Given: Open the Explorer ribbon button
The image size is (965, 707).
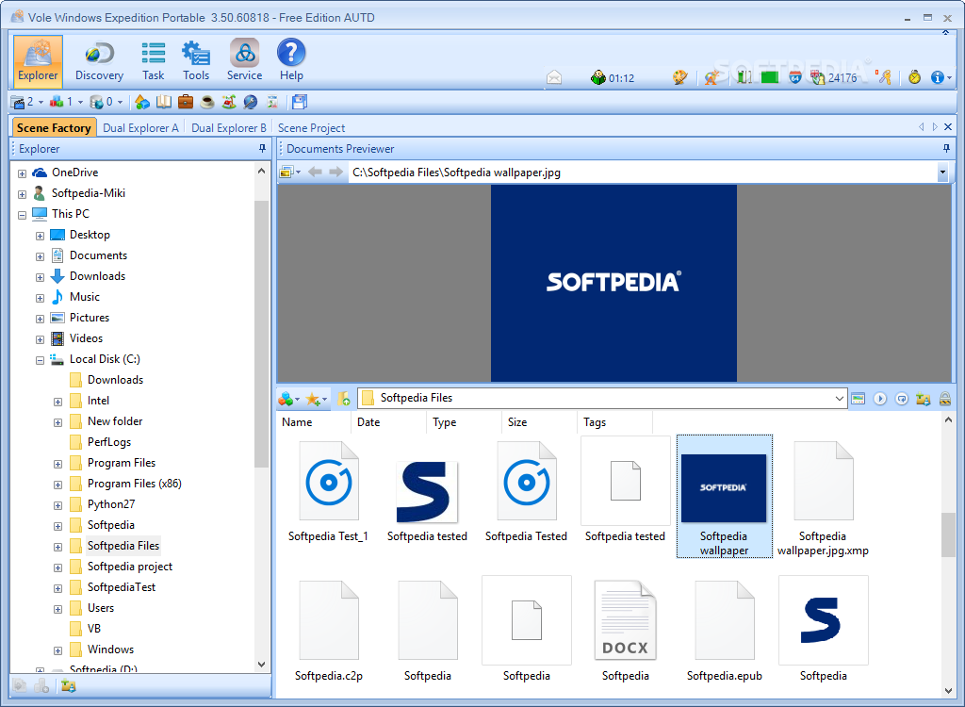Looking at the screenshot, I should pyautogui.click(x=38, y=60).
